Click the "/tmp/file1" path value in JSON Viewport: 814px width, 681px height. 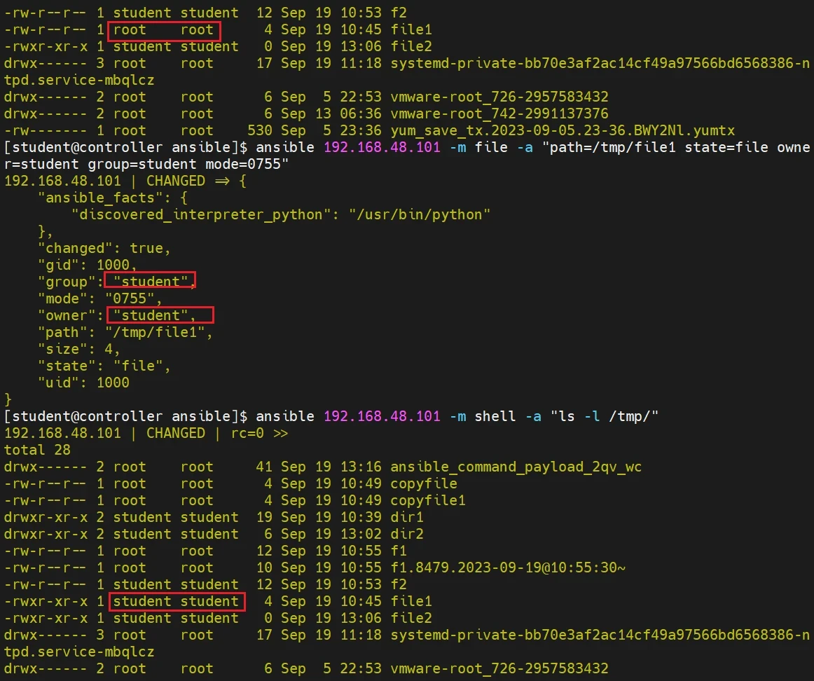point(158,332)
